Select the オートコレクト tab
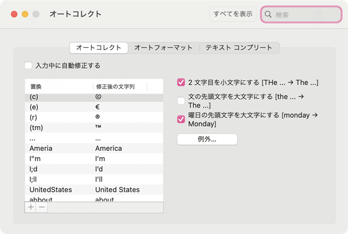 pyautogui.click(x=98, y=48)
